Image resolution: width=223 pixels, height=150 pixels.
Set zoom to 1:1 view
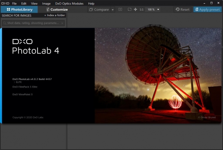click(x=142, y=9)
